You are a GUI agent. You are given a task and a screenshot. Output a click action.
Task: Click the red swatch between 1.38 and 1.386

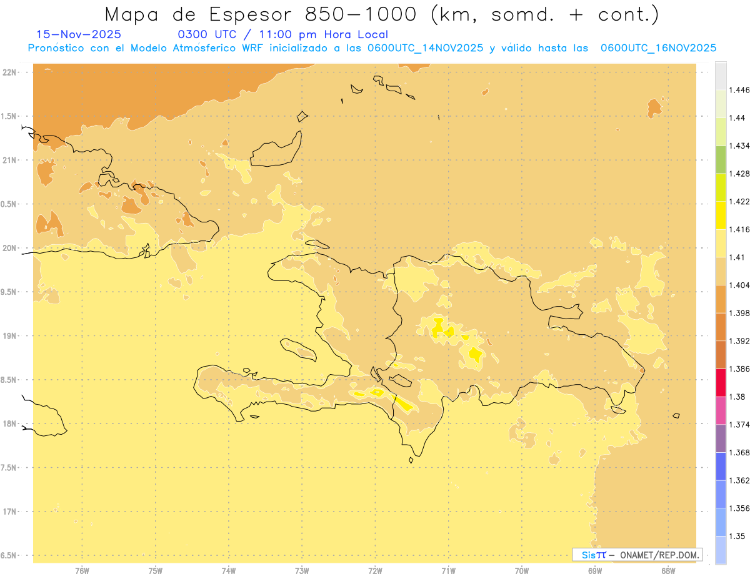pos(721,382)
